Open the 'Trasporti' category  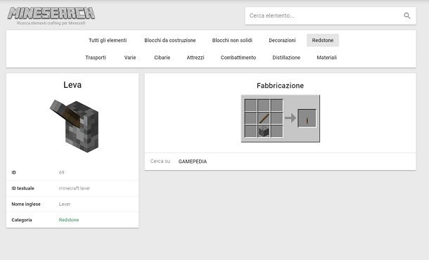coord(96,58)
